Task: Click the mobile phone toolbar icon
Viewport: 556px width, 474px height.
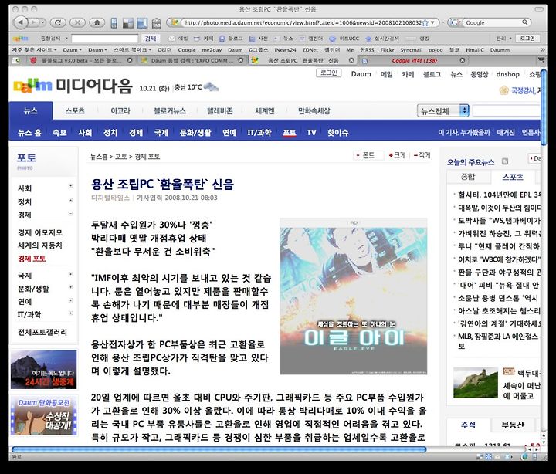Action: tap(114, 23)
